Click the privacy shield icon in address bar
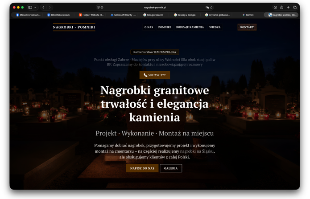This screenshot has height=199, width=310. pos(102,8)
